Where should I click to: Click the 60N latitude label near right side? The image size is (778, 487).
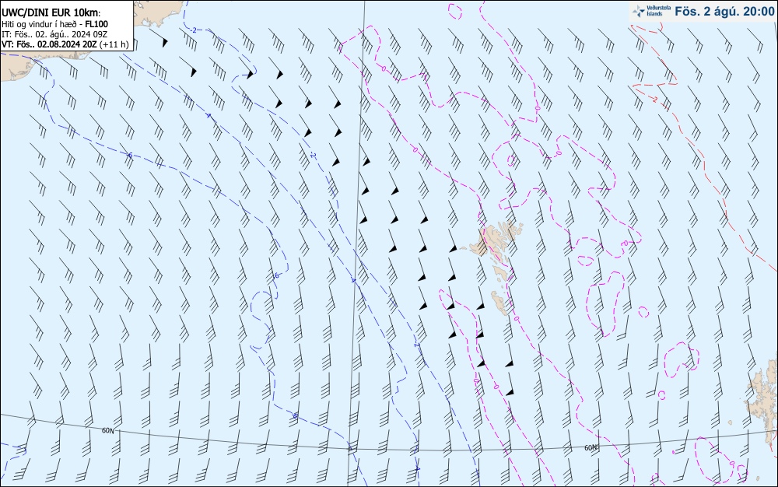pos(591,447)
